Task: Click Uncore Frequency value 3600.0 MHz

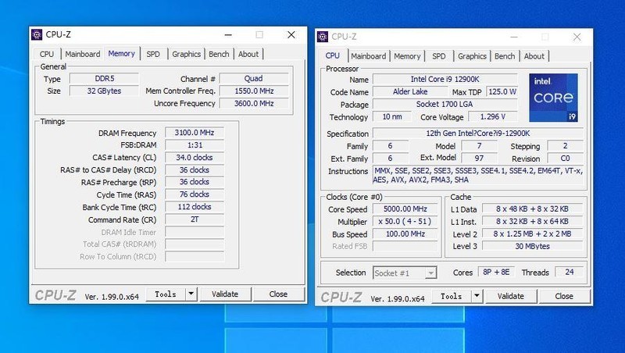Action: click(x=253, y=103)
